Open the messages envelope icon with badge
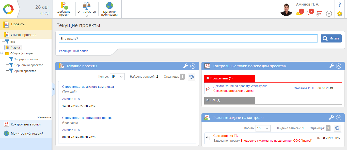This screenshot has height=150, width=347. click(299, 13)
